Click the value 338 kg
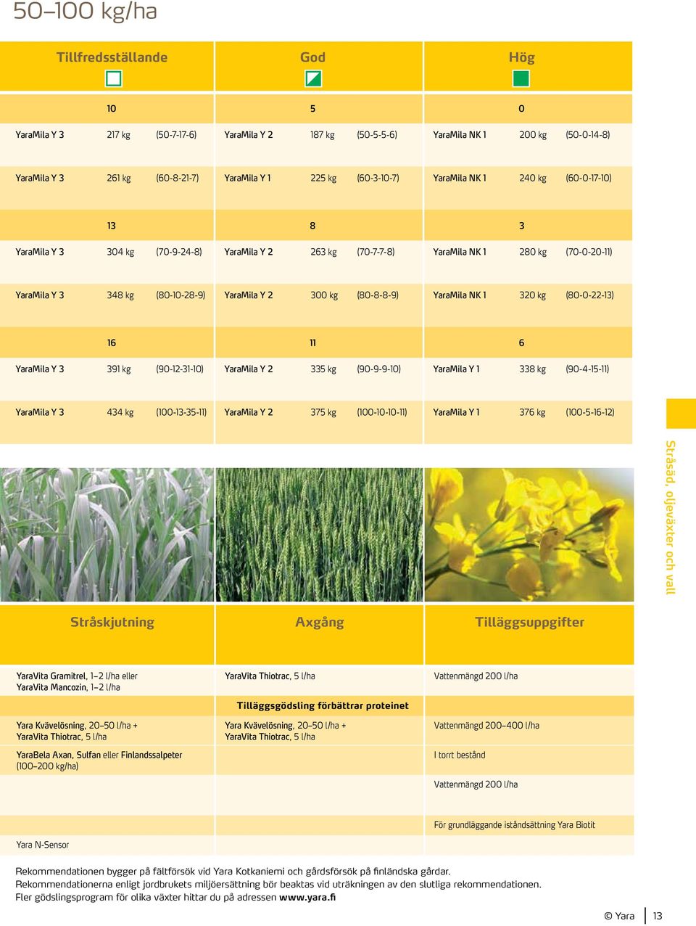The image size is (696, 926). point(533,369)
